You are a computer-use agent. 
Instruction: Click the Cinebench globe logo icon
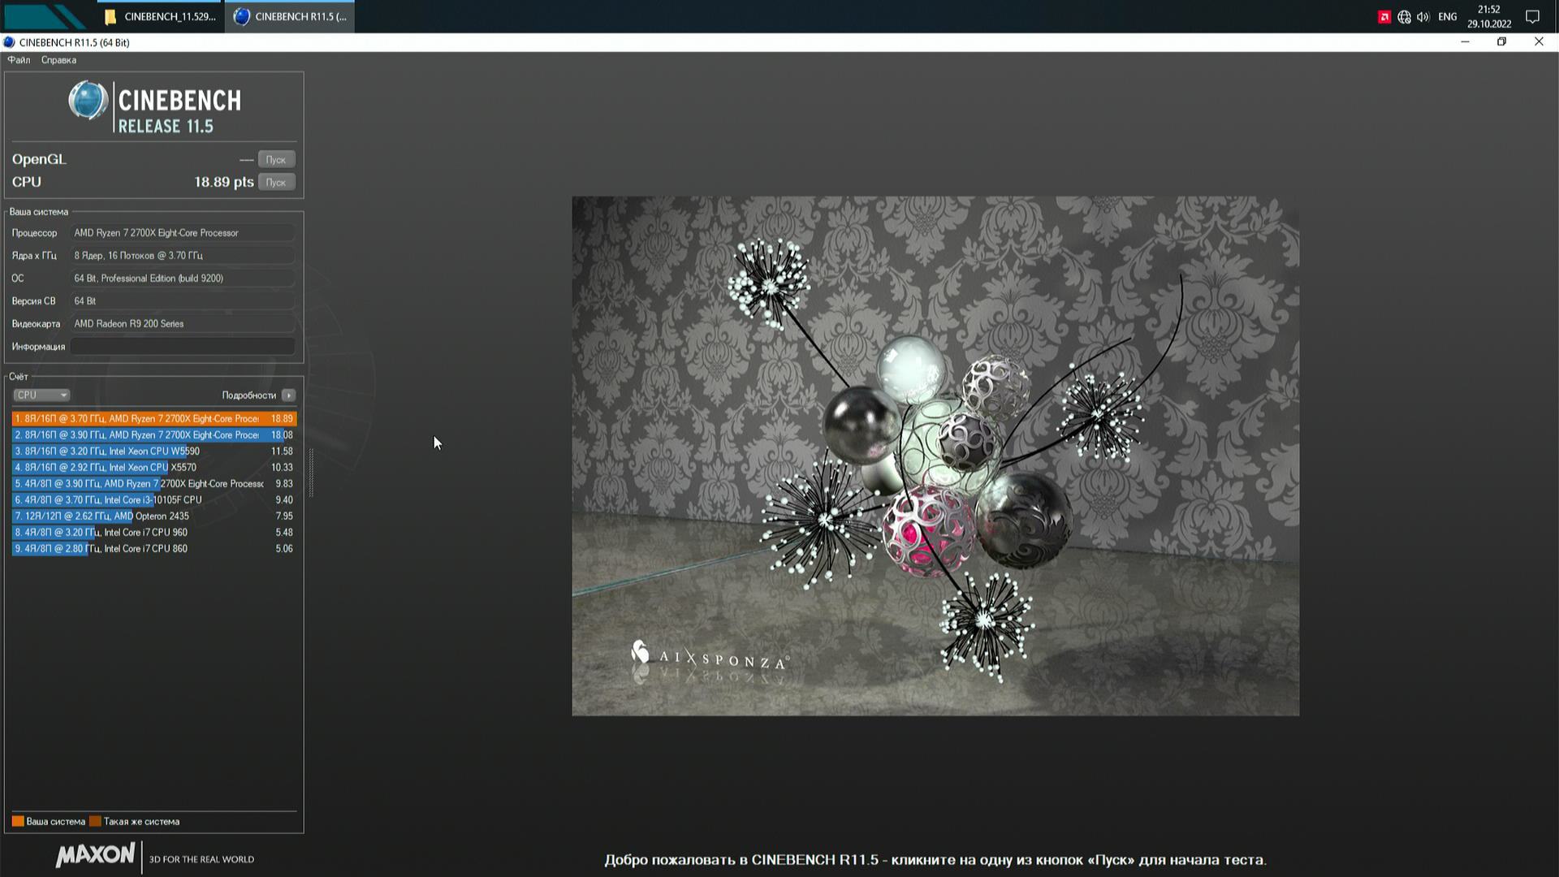[88, 101]
